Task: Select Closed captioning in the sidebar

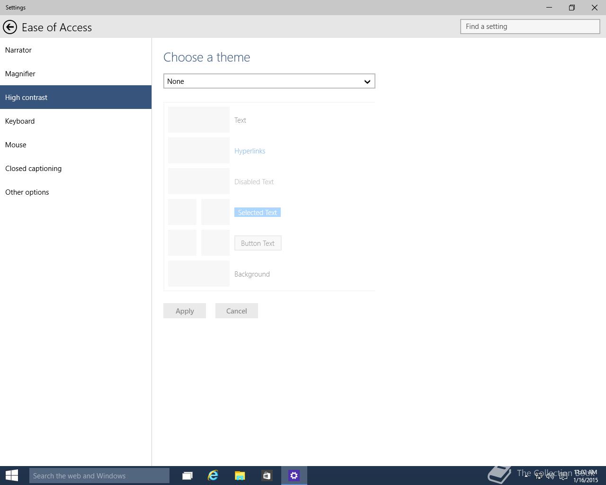Action: click(76, 168)
